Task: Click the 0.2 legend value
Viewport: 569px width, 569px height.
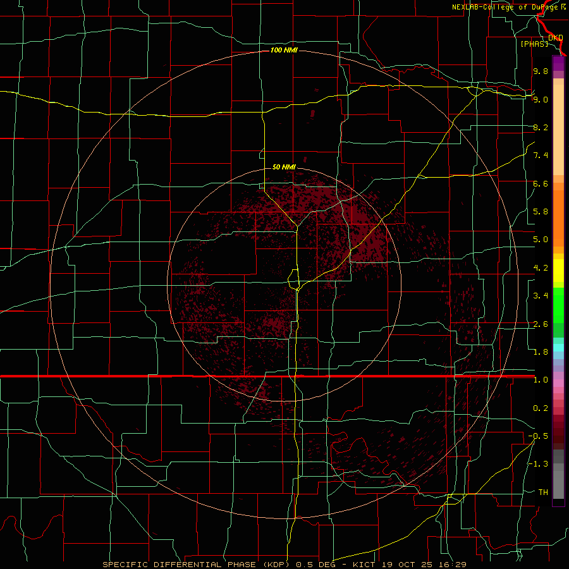Action: 541,408
